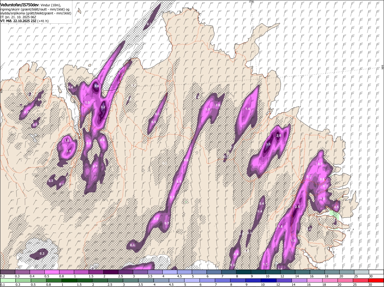
Task: Click the snow legend swatch between 0.5 and 0.8
Action: 52,272
